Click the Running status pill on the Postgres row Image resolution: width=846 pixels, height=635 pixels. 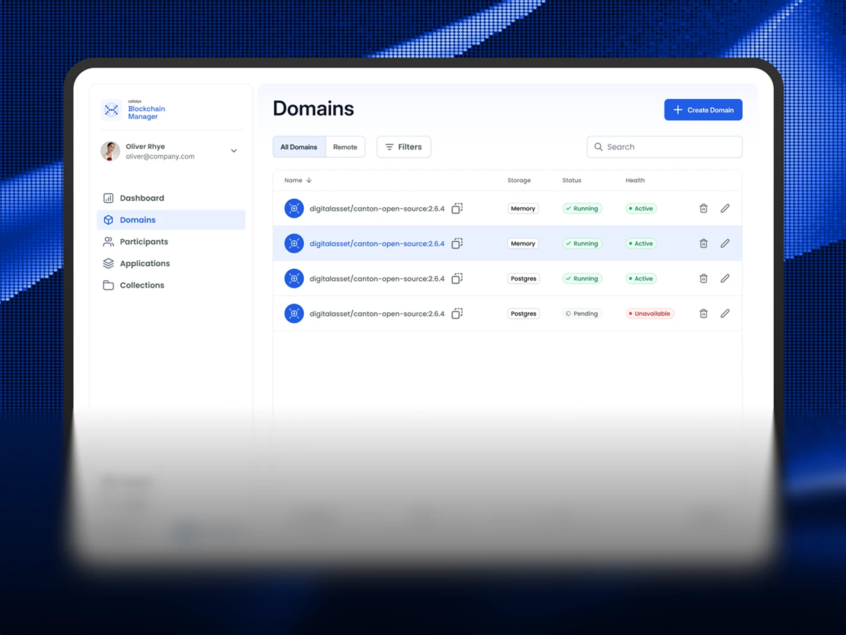pos(582,278)
